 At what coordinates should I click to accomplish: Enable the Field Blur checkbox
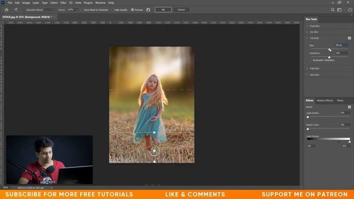tap(349, 26)
